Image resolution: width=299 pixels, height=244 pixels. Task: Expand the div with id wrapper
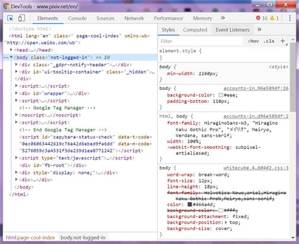tap(16, 93)
